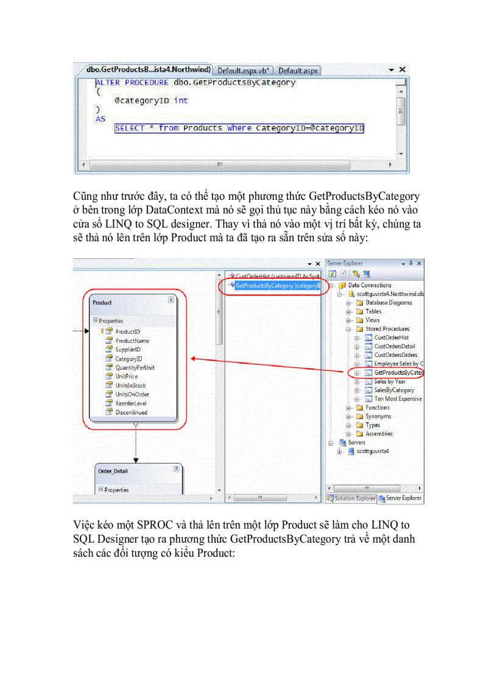Switch to the Default.aspx tab
This screenshot has height=684, width=497.
coord(298,70)
